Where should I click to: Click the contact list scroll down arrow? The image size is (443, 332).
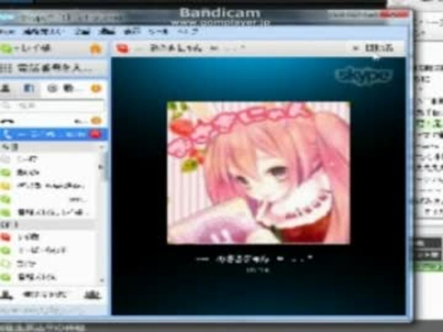[102, 280]
